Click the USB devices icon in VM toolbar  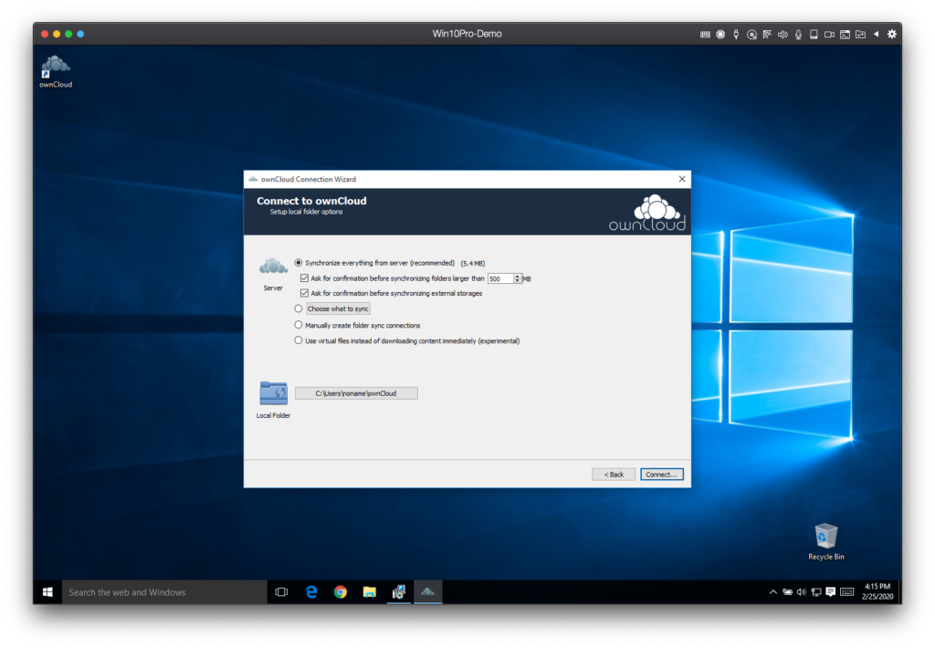(x=736, y=35)
